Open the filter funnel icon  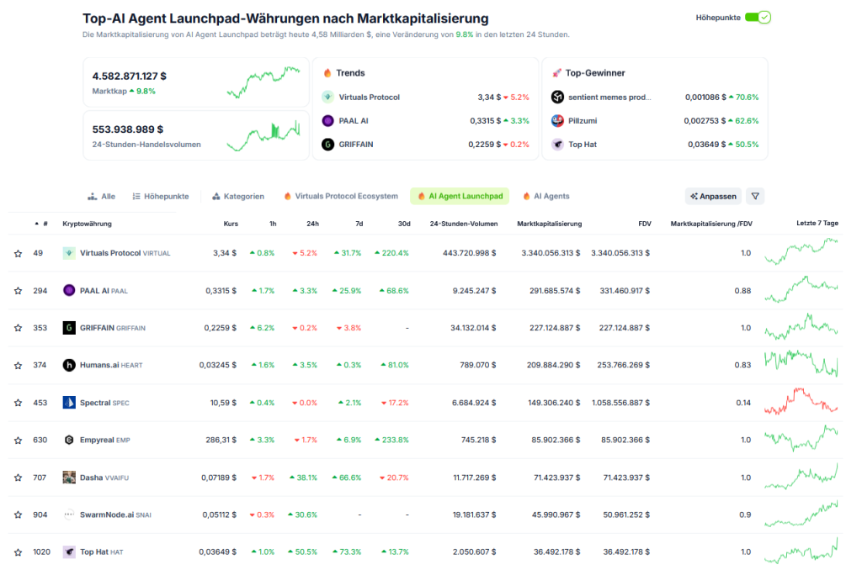coord(755,196)
